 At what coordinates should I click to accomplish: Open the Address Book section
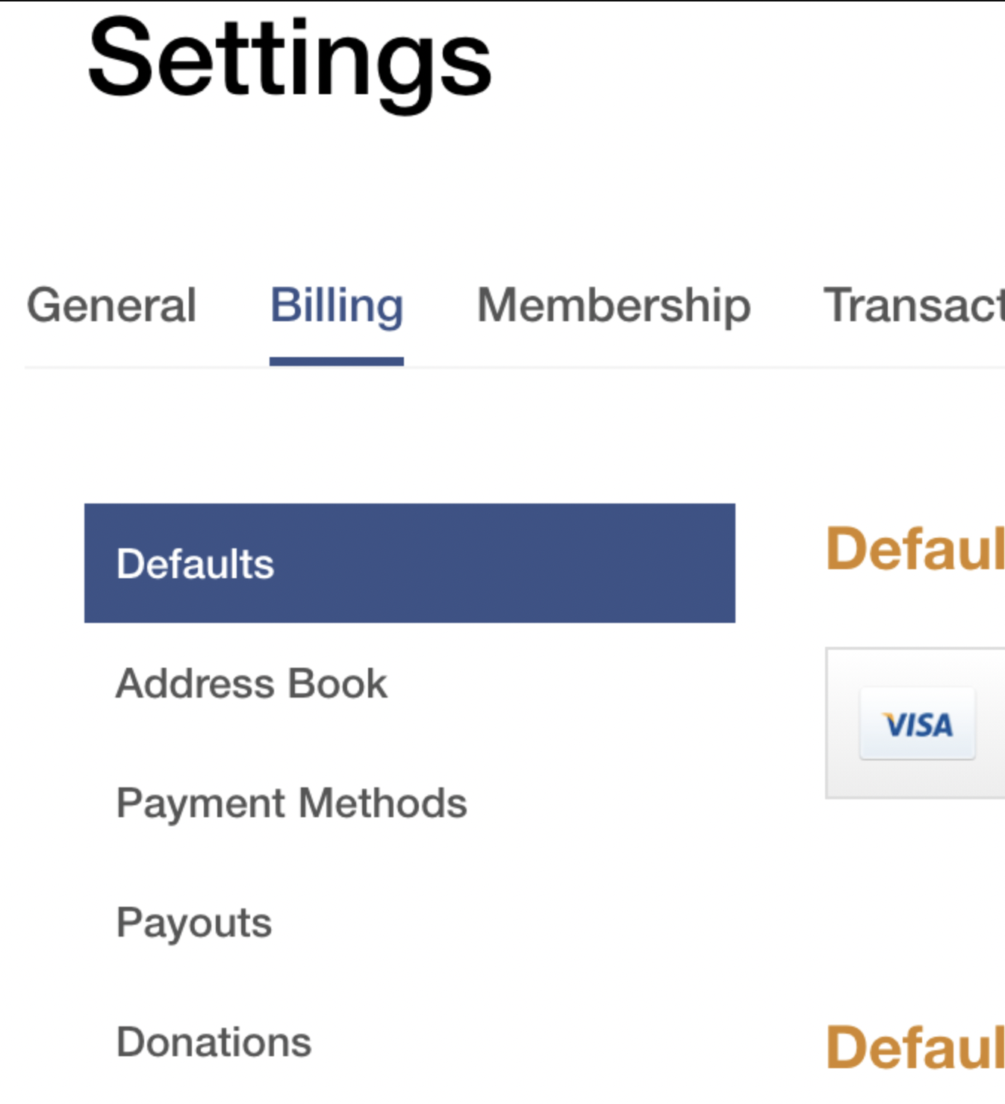(x=252, y=683)
